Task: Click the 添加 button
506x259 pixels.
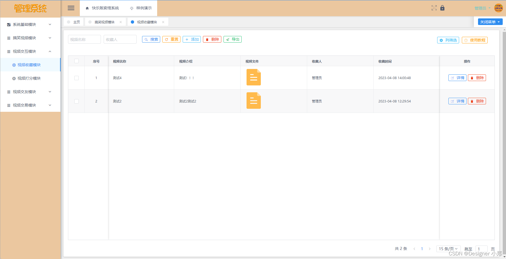Action: click(x=192, y=39)
